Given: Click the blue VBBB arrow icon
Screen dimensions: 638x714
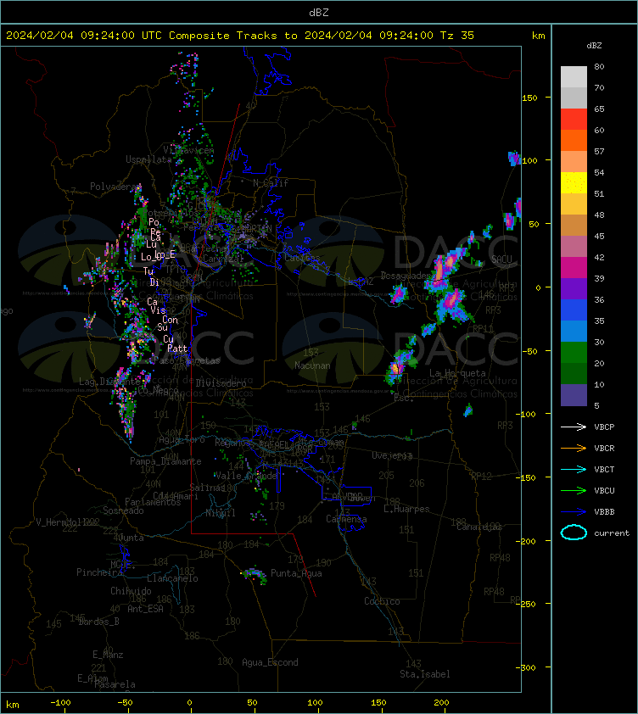Looking at the screenshot, I should (x=574, y=512).
